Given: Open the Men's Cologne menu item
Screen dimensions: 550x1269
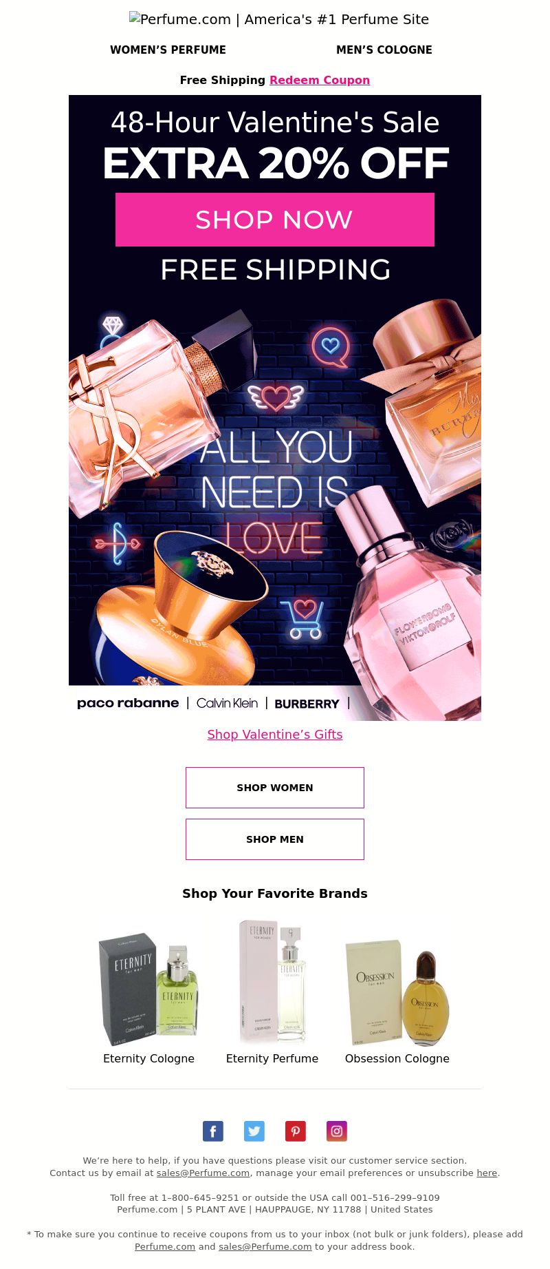Looking at the screenshot, I should pos(384,50).
